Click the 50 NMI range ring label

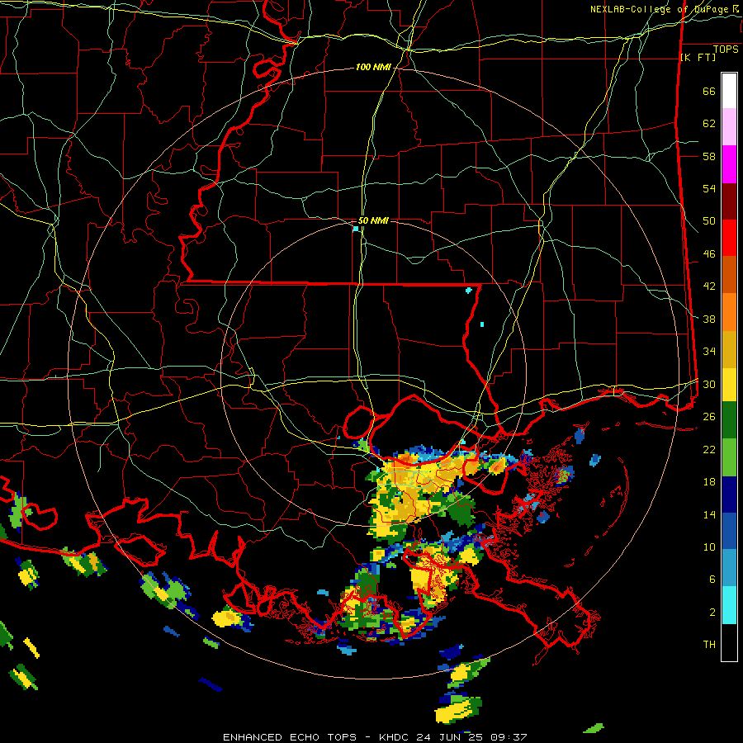373,220
